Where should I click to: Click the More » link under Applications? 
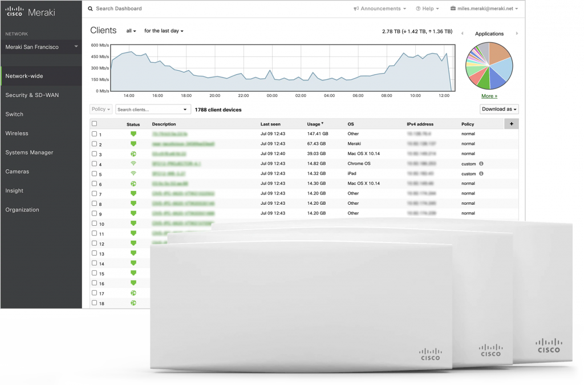tap(489, 96)
